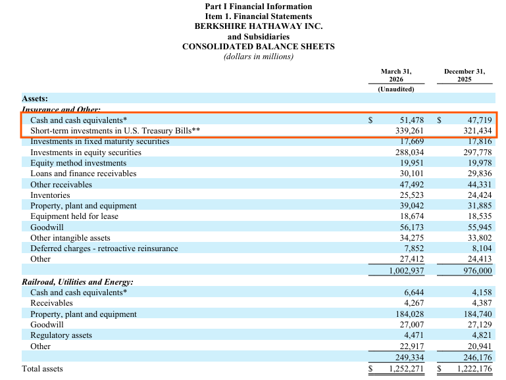Screen dimensions: 506x380
Task: Click total assets value 1,222,176
Action: [474, 369]
